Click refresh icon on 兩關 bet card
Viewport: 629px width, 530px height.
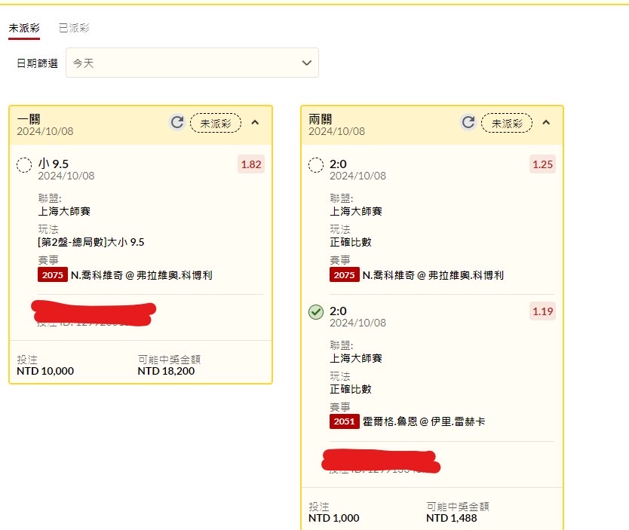[468, 122]
